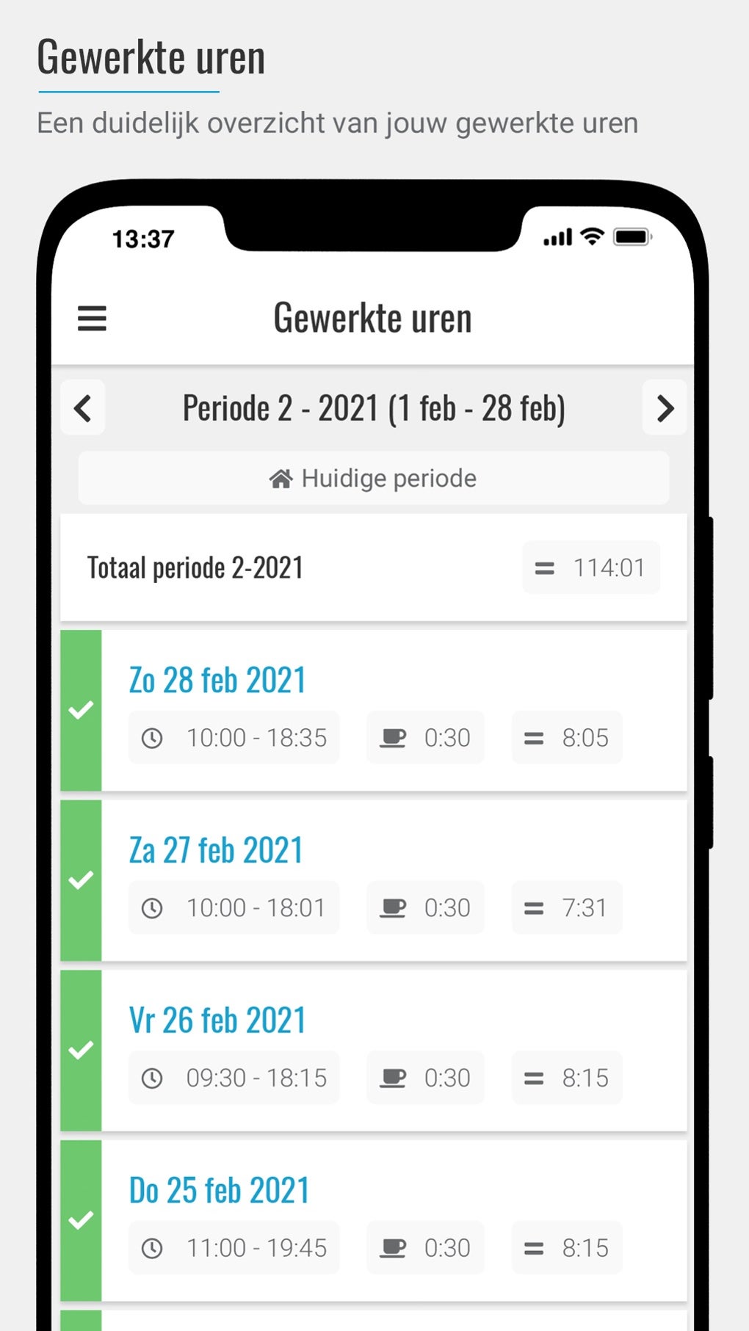Open the Vr 26 feb 2021 entry
749x1331 pixels.
pyautogui.click(x=217, y=1020)
